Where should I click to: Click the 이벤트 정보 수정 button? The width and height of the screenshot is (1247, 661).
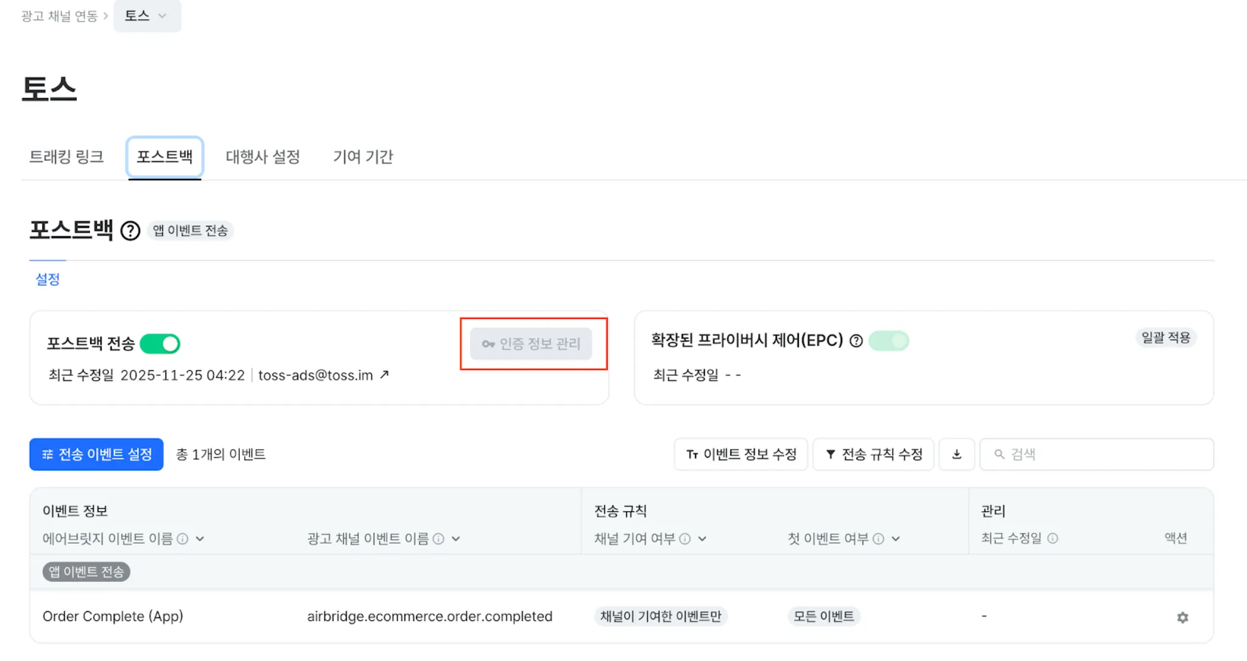[x=741, y=455]
